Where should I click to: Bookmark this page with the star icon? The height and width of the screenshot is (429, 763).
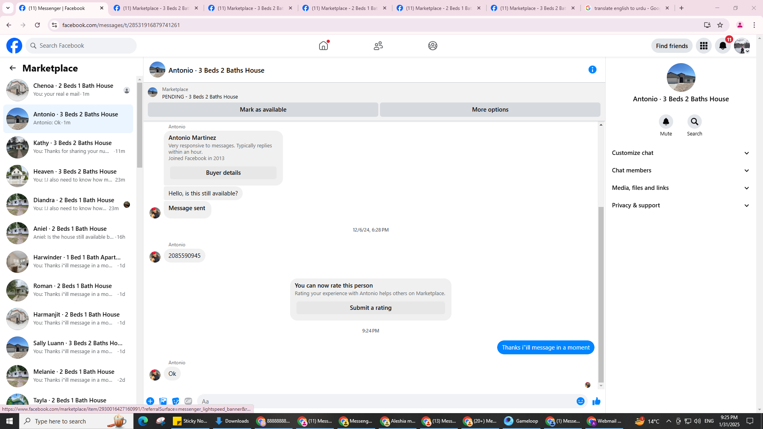(720, 25)
